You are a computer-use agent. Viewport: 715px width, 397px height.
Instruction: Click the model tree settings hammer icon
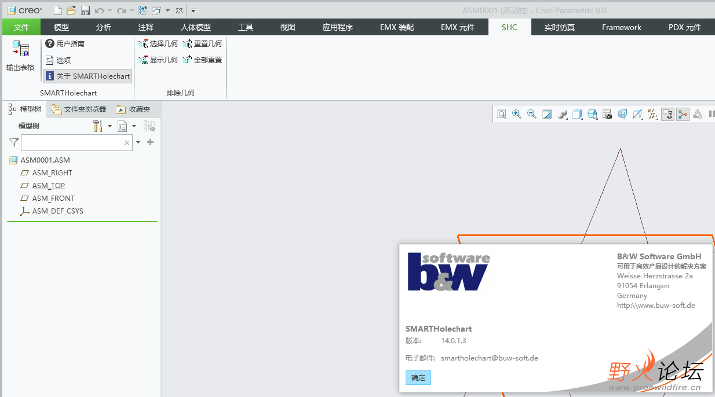coord(97,126)
